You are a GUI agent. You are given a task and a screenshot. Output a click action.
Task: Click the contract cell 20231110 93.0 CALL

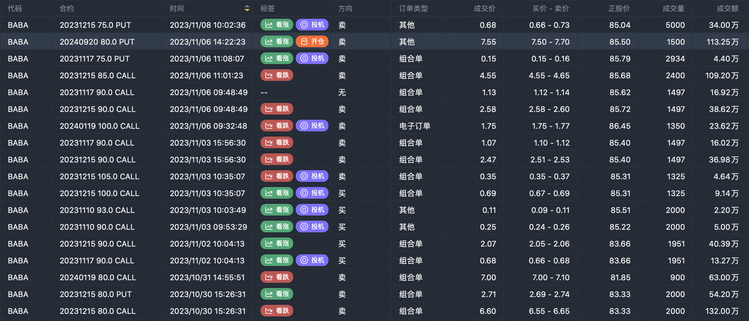click(97, 210)
